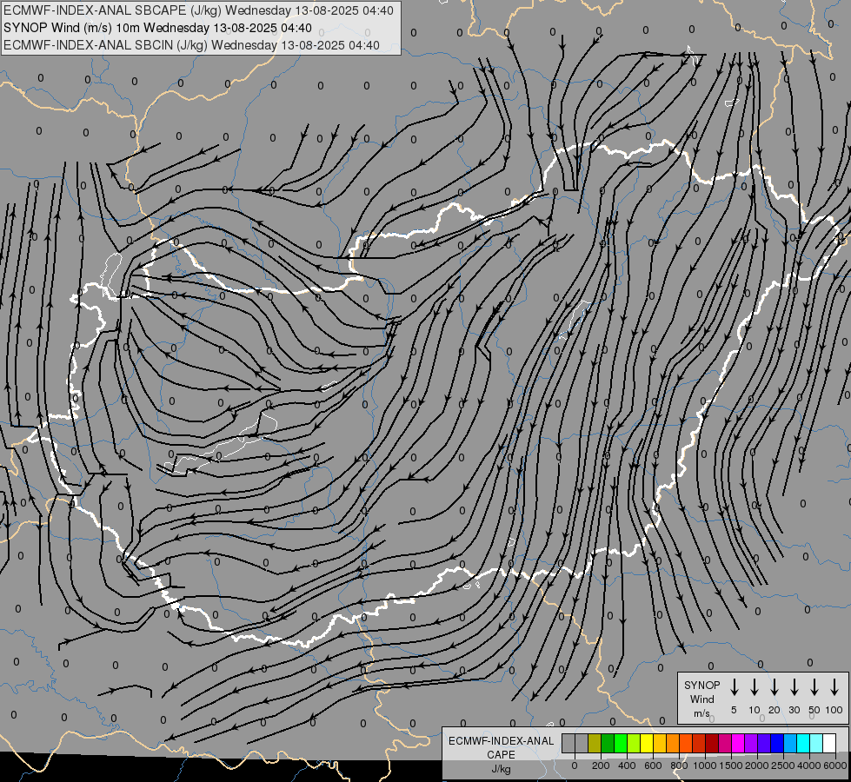This screenshot has height=782, width=851.
Task: Click the 4000 tick label on CAPE scale
Action: (x=809, y=765)
